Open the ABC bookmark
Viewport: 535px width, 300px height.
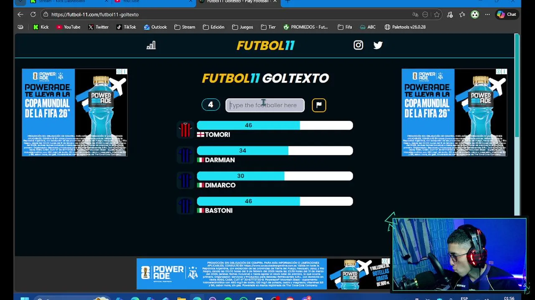[x=367, y=27]
